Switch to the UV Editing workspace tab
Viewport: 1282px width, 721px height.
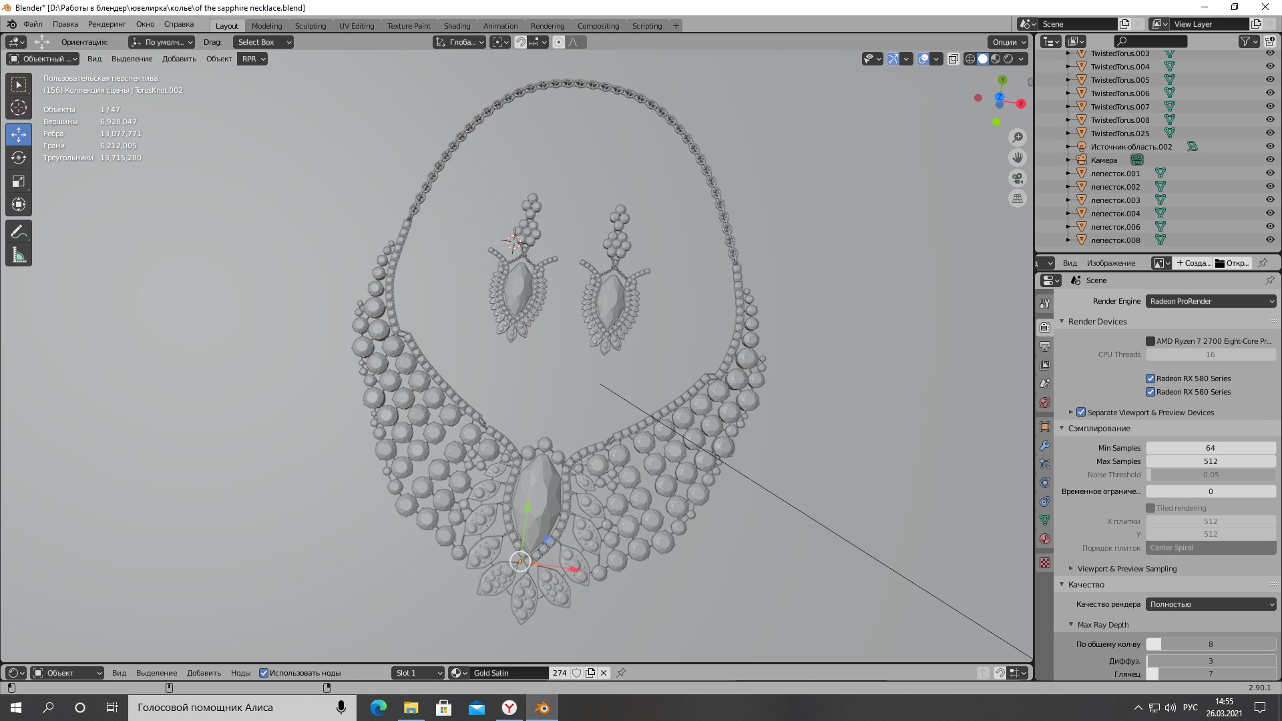coord(357,25)
